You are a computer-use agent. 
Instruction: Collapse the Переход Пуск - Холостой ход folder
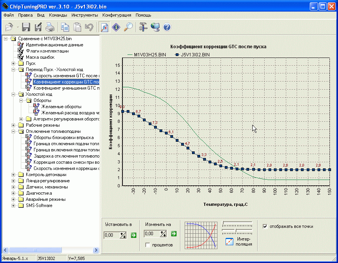(x=14, y=70)
